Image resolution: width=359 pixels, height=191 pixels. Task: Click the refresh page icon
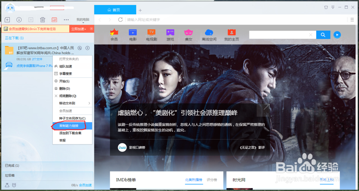click(120, 20)
